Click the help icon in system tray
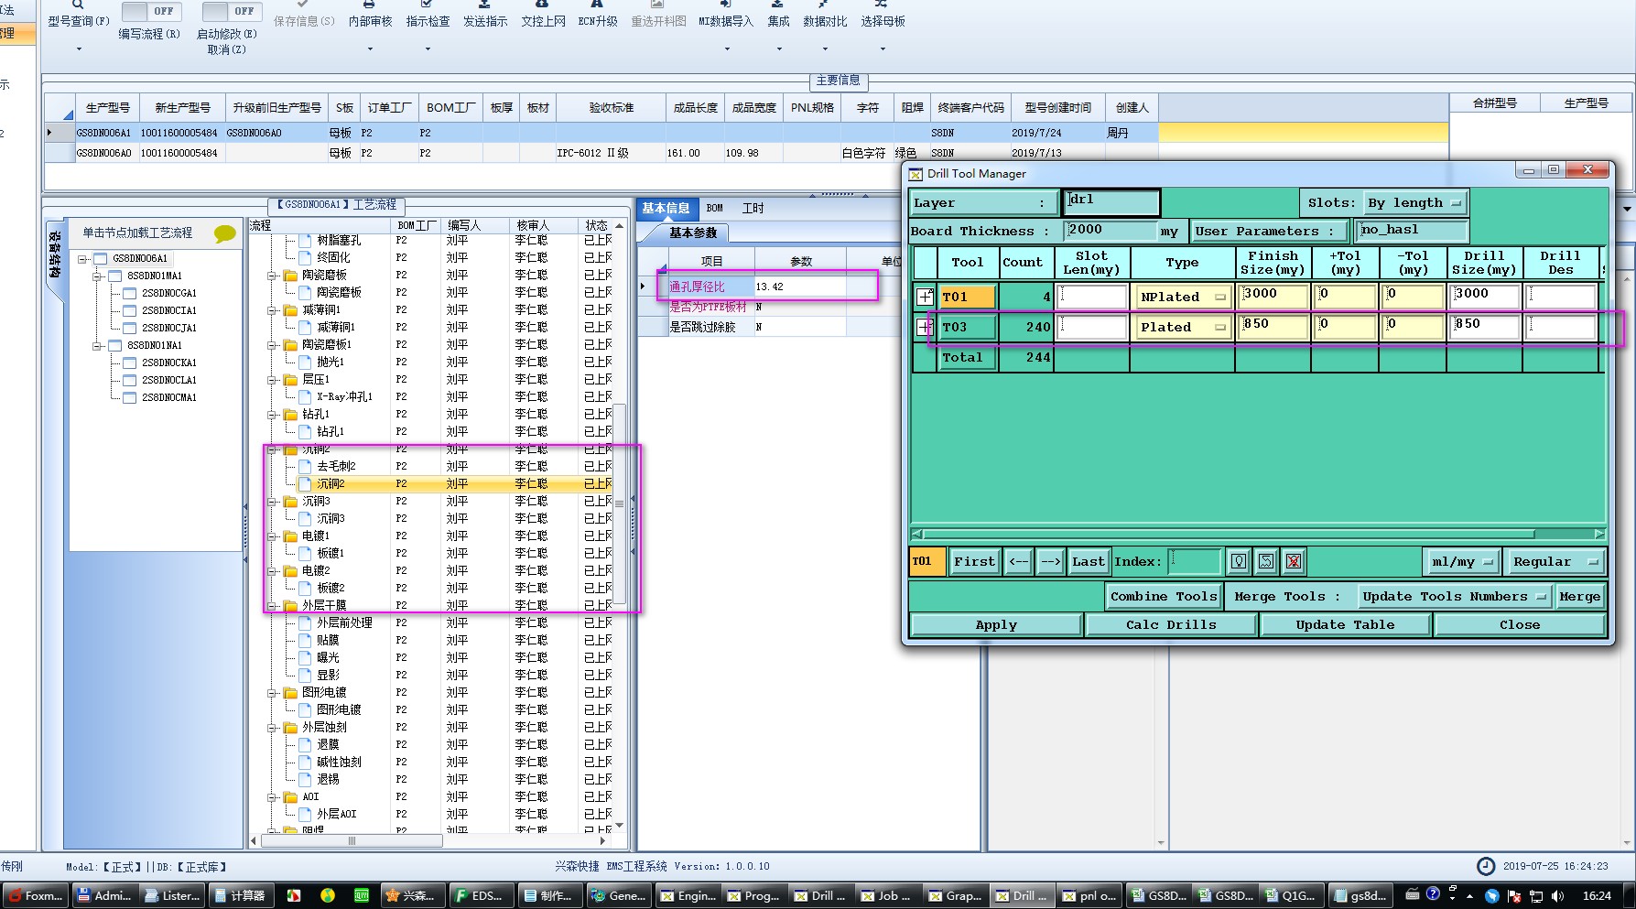The width and height of the screenshot is (1636, 909). tap(1433, 893)
